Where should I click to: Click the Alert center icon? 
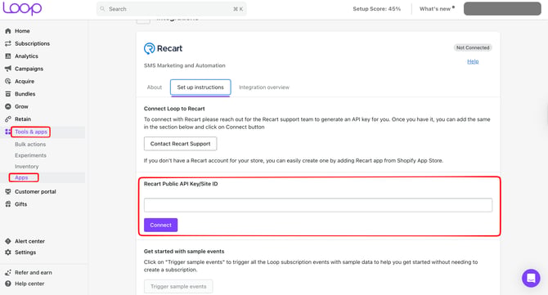point(8,241)
